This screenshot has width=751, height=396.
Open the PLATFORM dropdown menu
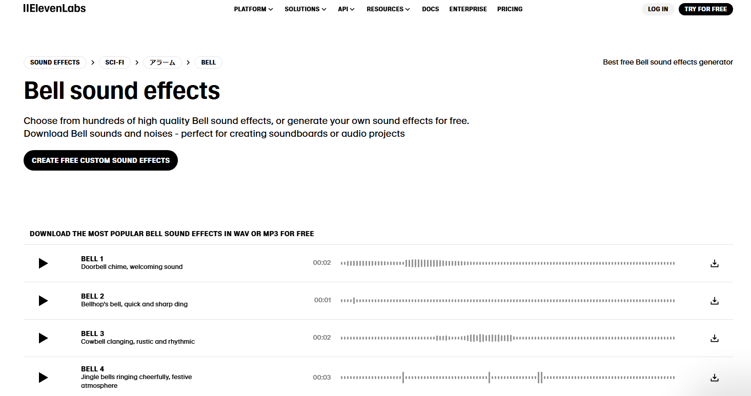coord(253,9)
